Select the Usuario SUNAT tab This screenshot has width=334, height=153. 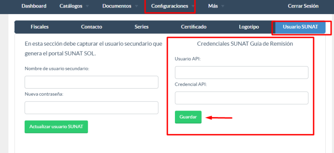click(300, 27)
